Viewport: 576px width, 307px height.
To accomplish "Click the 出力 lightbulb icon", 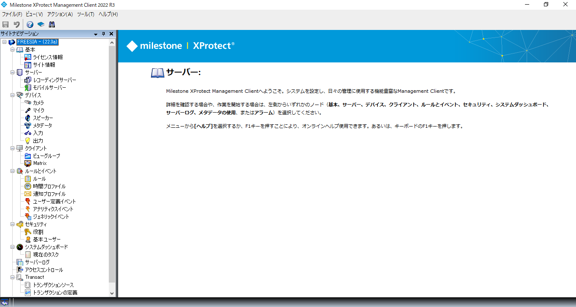I will coord(28,141).
